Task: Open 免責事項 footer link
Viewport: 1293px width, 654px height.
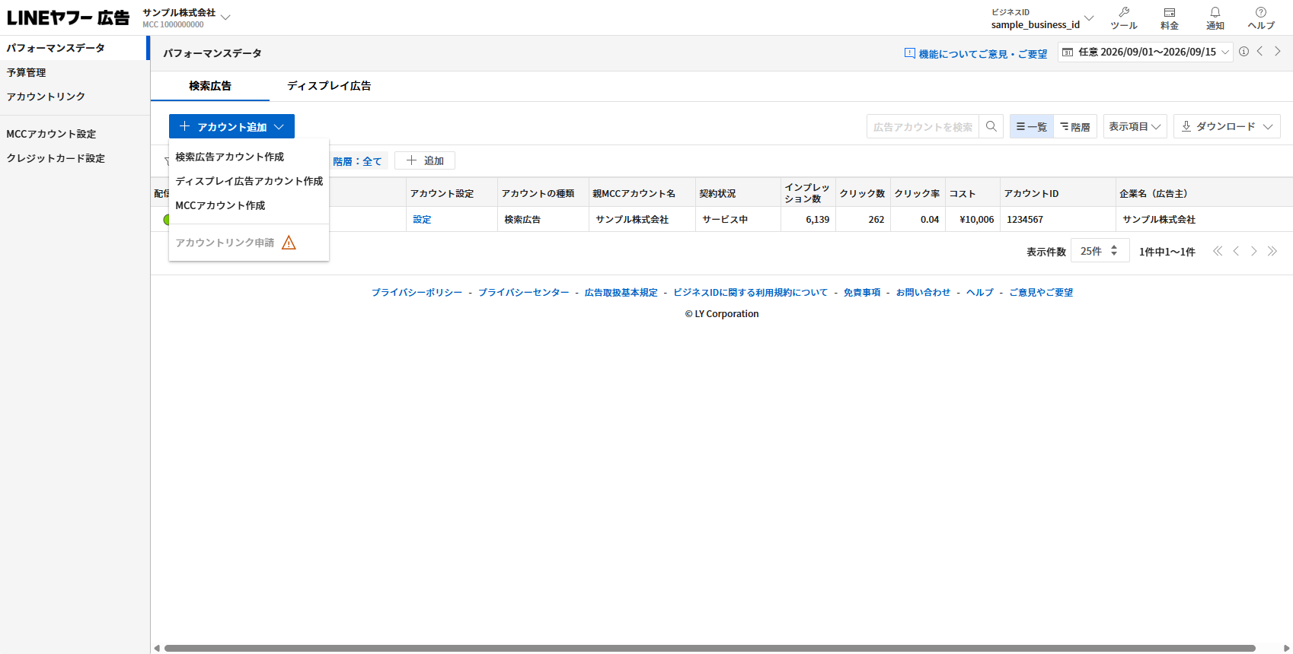Action: pos(862,292)
